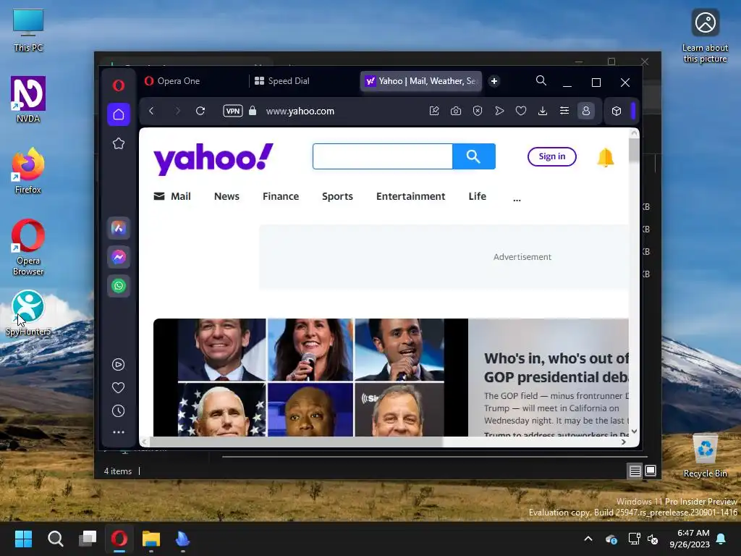Toggle the VPN badge in address bar
This screenshot has width=741, height=556.
point(233,111)
